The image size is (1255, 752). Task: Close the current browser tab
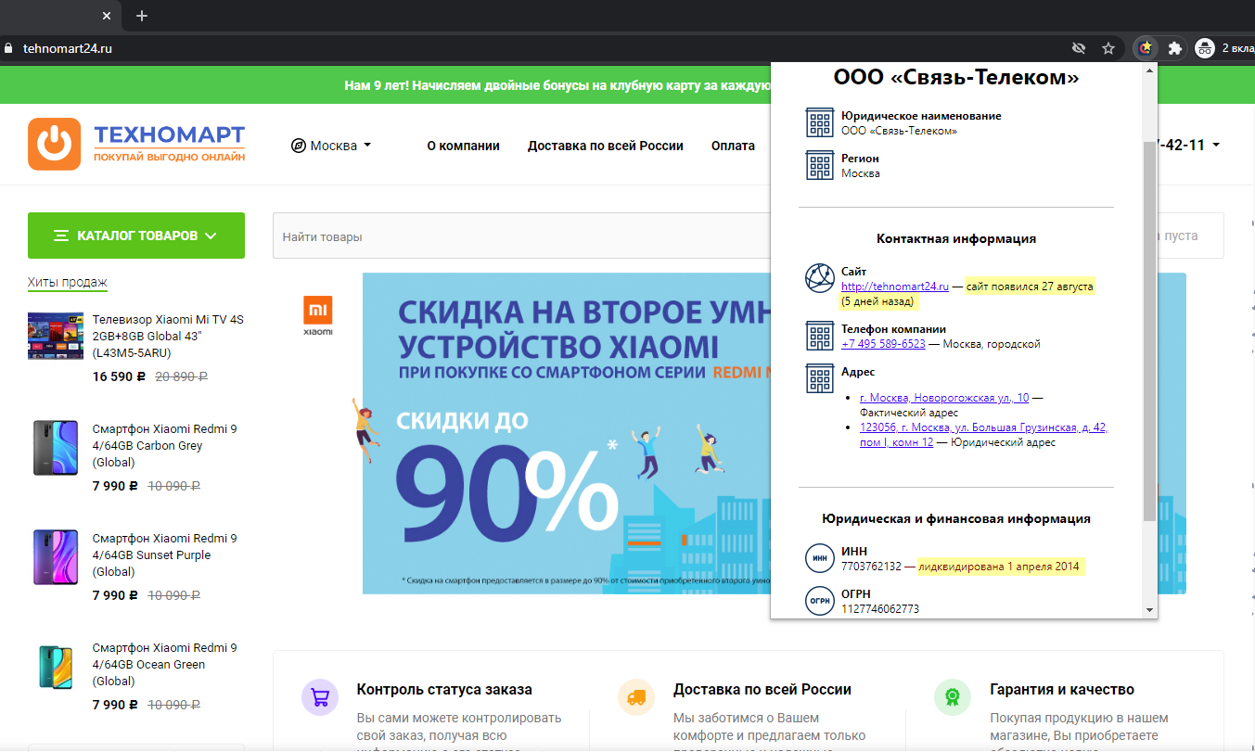(108, 16)
